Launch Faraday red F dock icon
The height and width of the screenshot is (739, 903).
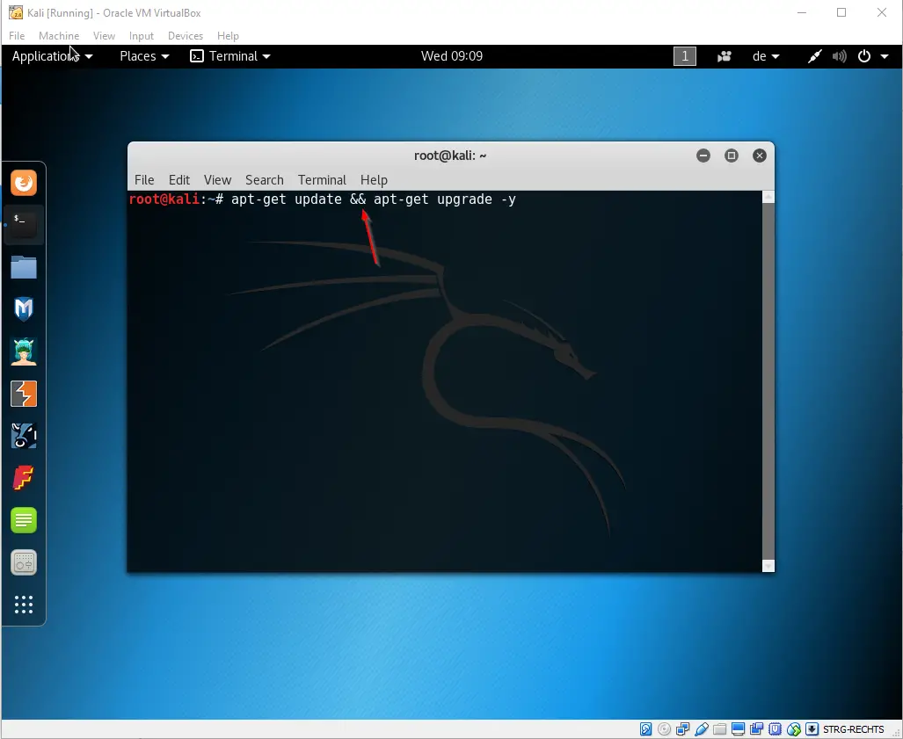tap(24, 478)
